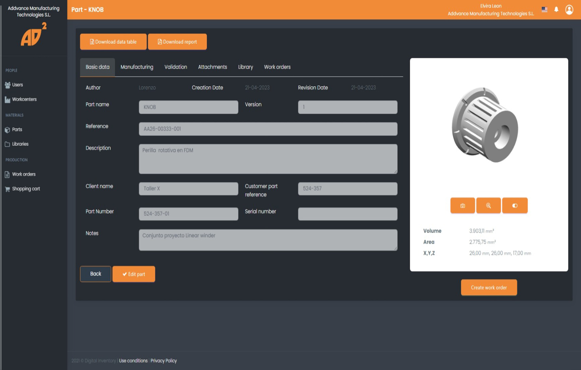Click the Serial number input field
Image resolution: width=581 pixels, height=370 pixels.
347,214
